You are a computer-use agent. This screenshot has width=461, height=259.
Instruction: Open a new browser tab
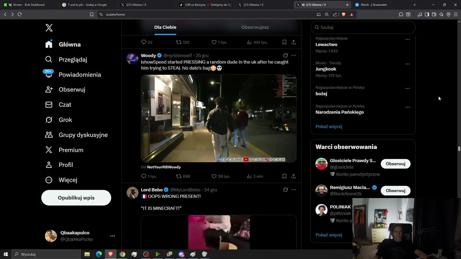[x=415, y=5]
